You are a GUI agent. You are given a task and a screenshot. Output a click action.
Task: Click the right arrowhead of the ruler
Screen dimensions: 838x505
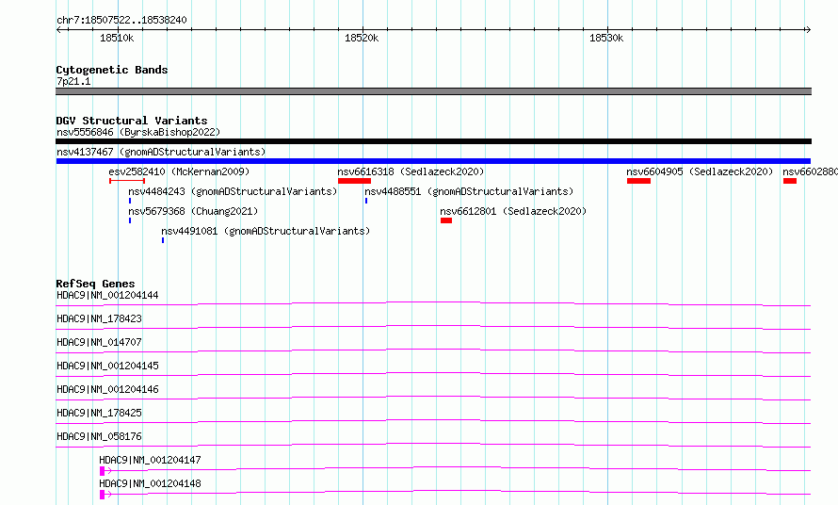[808, 29]
